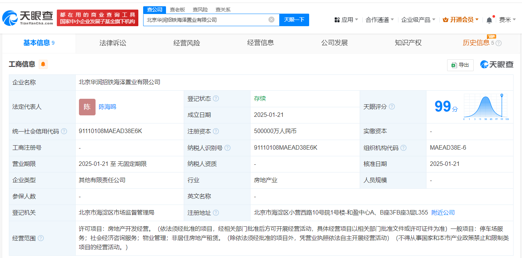Click the notification bell in header
This screenshot has width=522, height=258.
click(489, 20)
